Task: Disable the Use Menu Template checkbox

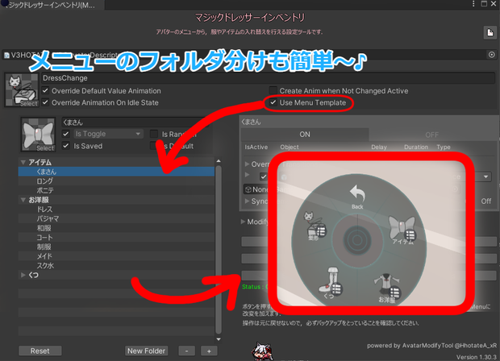Action: pos(273,102)
